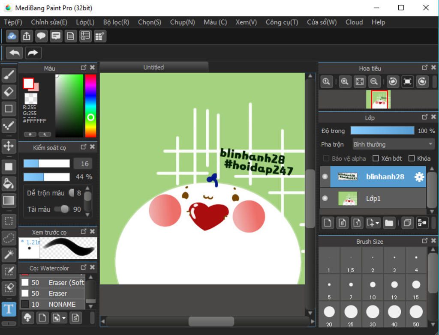Adjust the Độ trong opacity slider
Viewport: 439px width, 335px height.
point(382,130)
